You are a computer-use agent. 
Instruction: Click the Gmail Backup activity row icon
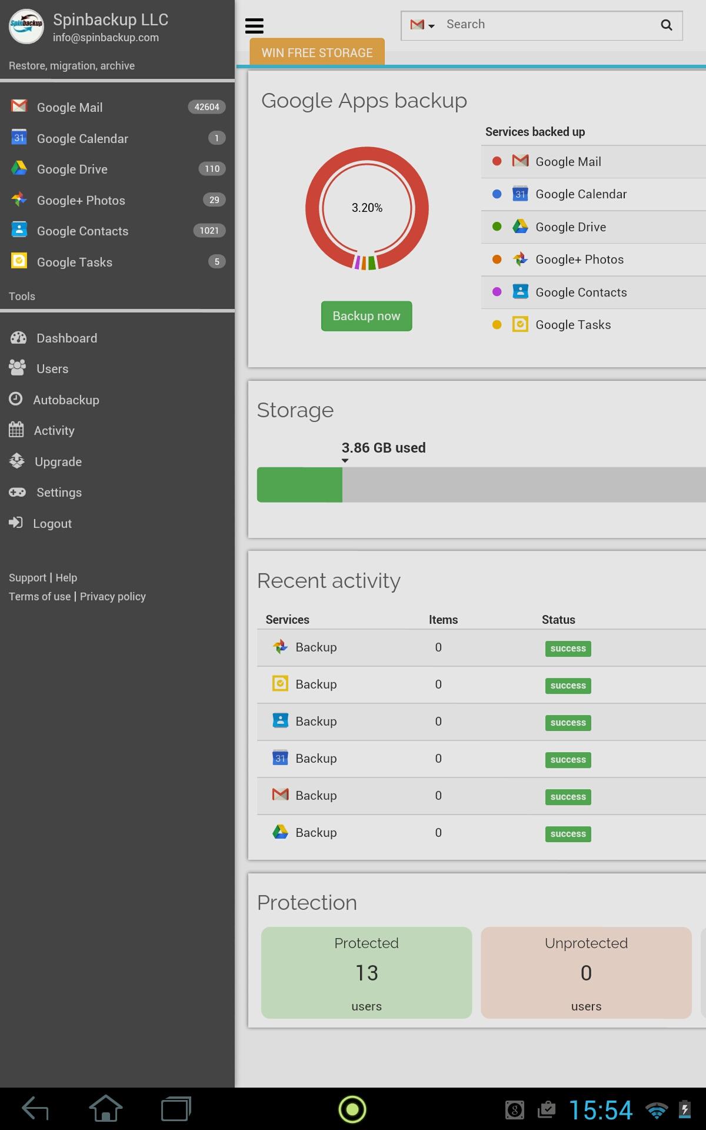click(281, 795)
